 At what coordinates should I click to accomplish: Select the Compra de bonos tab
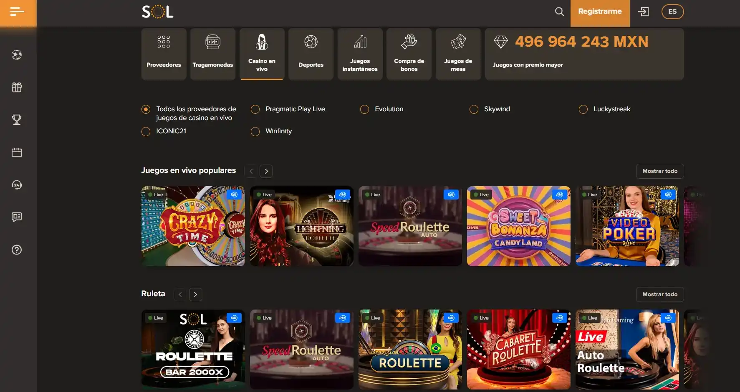pos(409,54)
